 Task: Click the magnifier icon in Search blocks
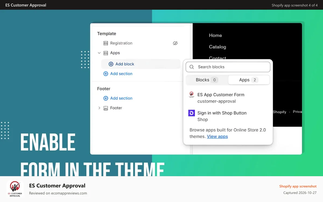pos(192,67)
